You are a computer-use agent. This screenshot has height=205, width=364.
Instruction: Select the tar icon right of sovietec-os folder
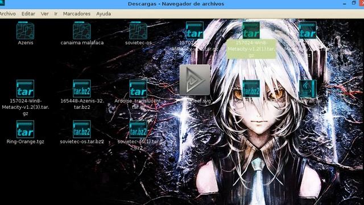[195, 30]
